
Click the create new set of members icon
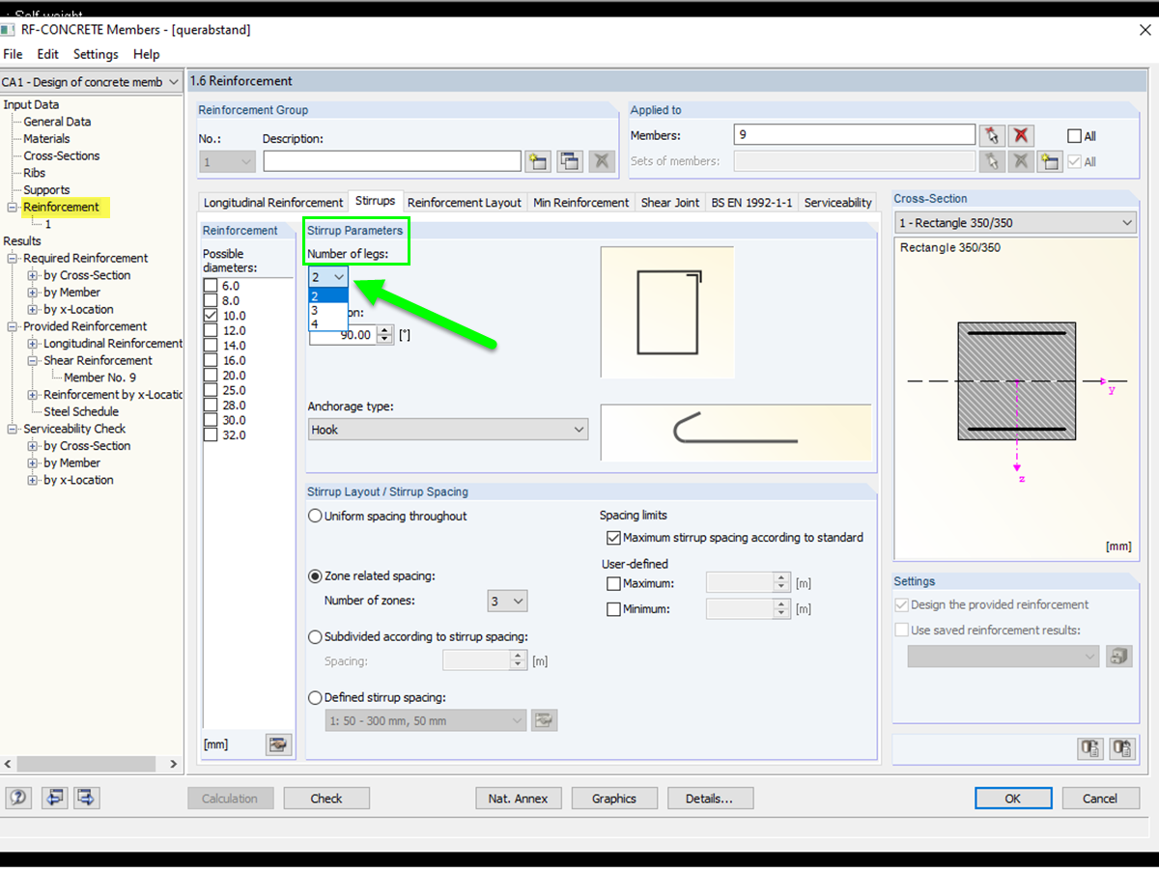pyautogui.click(x=1050, y=161)
